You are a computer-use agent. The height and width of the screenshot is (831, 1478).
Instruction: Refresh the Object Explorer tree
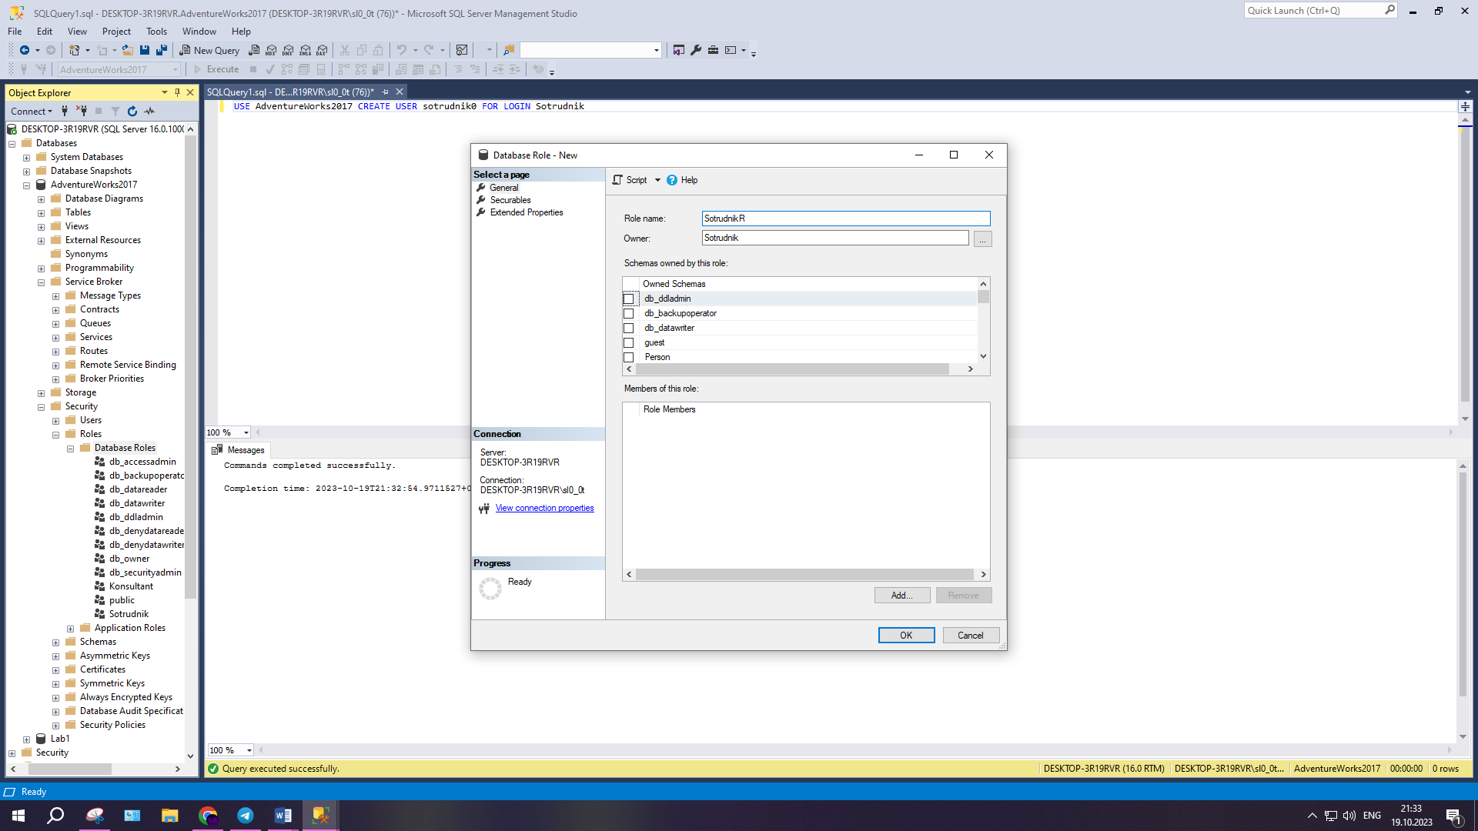click(132, 111)
